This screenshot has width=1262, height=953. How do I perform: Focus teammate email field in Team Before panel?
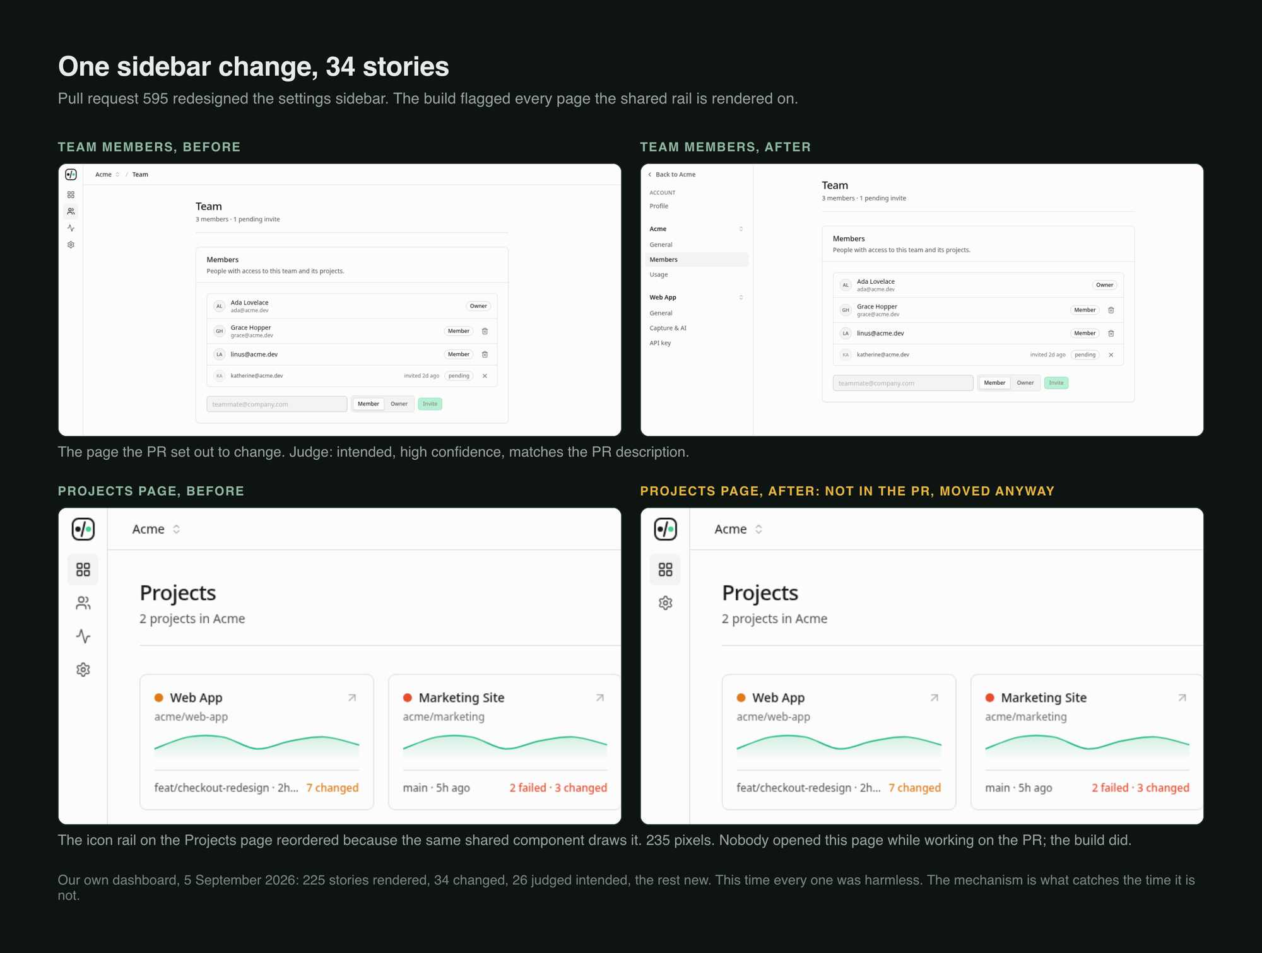[277, 404]
